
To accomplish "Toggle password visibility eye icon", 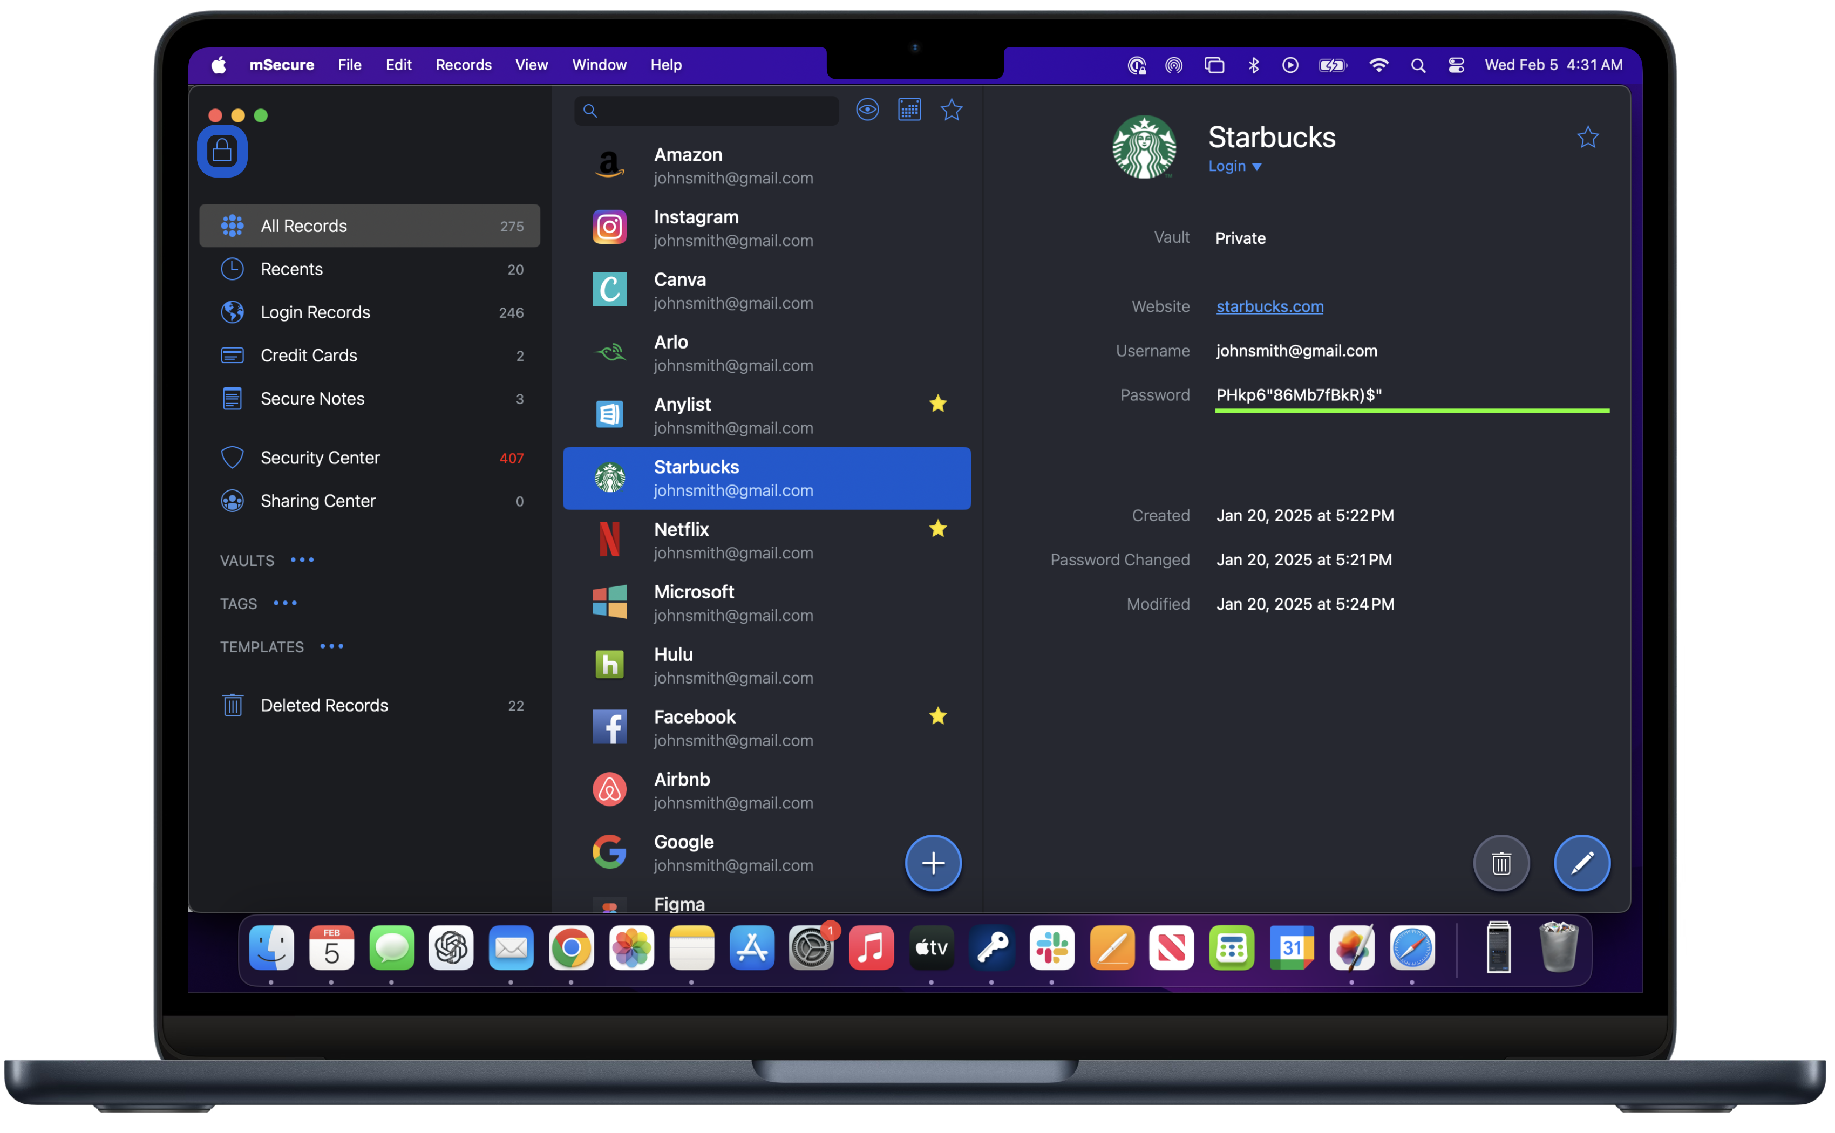I will pyautogui.click(x=867, y=110).
